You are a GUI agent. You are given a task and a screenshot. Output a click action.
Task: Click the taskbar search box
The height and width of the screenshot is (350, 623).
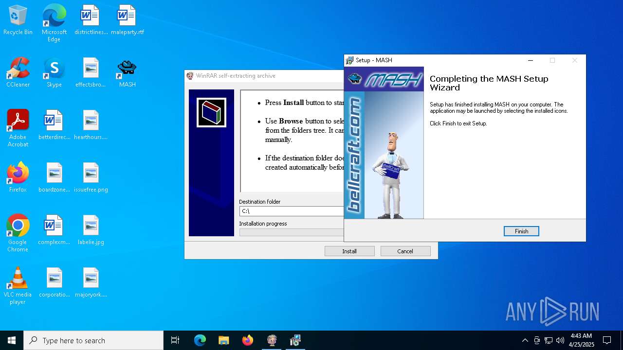[93, 340]
